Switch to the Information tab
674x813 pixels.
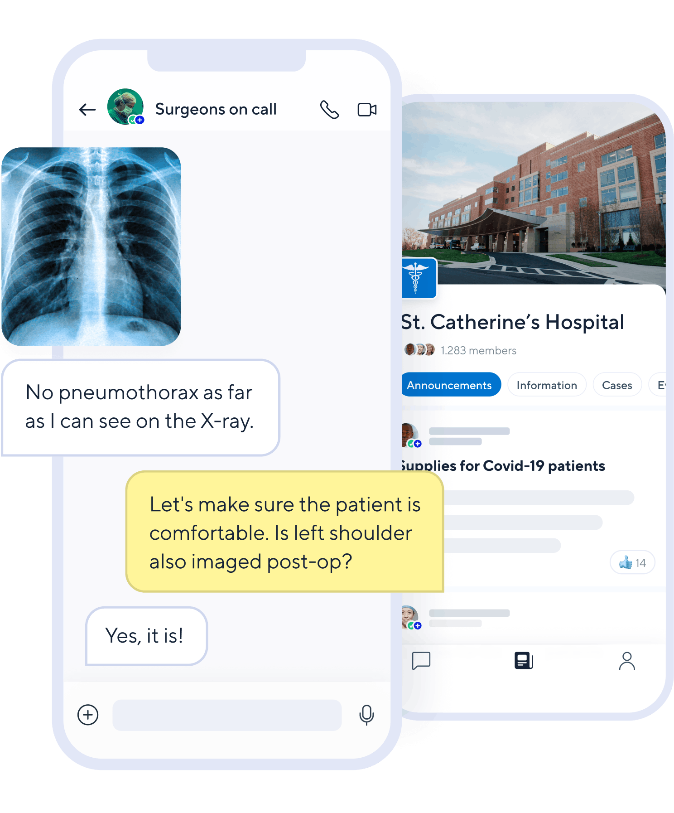pyautogui.click(x=547, y=385)
